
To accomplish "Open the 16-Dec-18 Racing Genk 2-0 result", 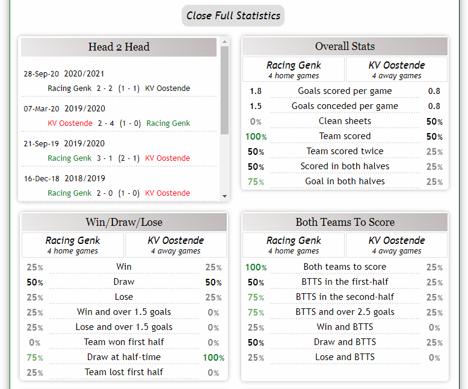I will (119, 193).
